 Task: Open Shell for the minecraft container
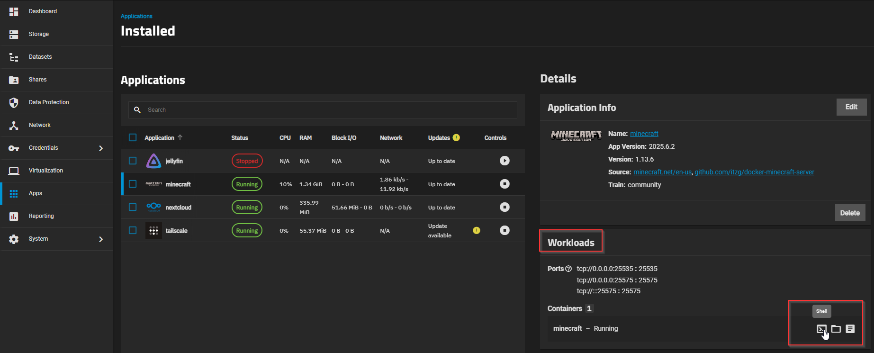(821, 329)
